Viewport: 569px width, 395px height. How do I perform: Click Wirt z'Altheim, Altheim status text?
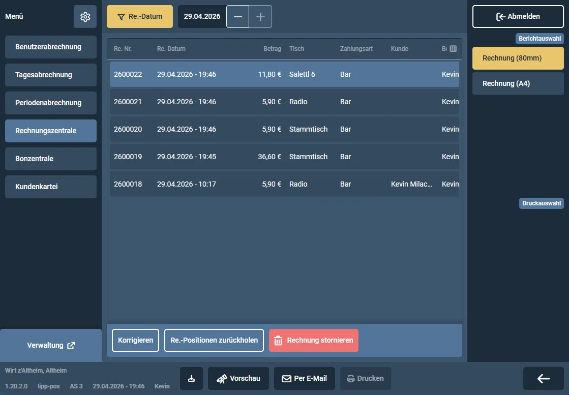(x=36, y=371)
